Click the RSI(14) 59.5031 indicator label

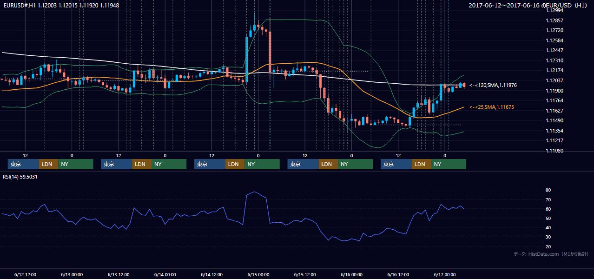click(20, 177)
